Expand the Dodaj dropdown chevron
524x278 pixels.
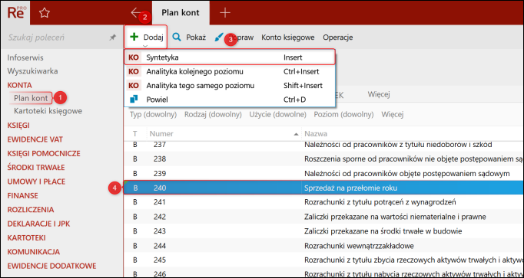pos(145,46)
